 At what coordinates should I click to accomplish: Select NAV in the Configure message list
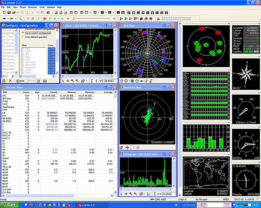(8, 56)
